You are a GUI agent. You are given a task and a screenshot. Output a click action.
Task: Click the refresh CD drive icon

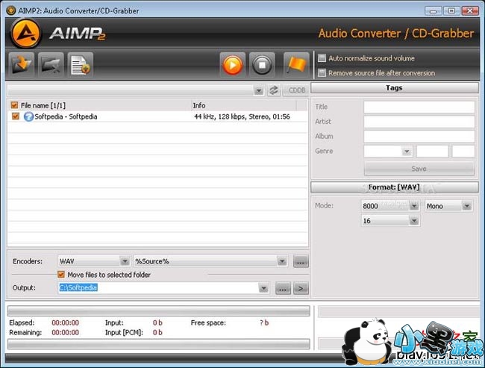(x=274, y=90)
